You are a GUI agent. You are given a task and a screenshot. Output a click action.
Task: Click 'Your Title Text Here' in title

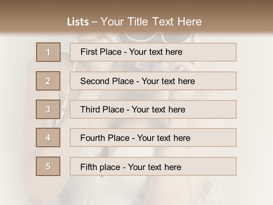[x=151, y=22]
